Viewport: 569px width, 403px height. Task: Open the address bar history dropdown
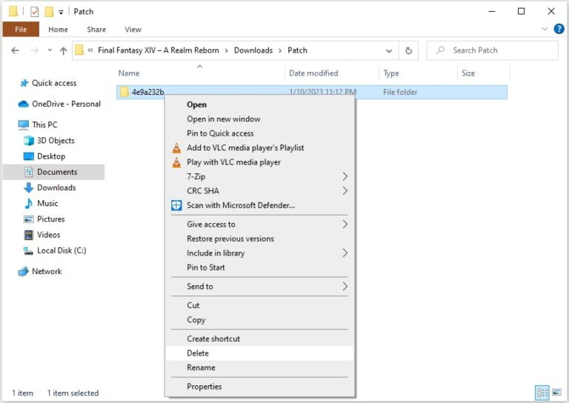pos(389,50)
